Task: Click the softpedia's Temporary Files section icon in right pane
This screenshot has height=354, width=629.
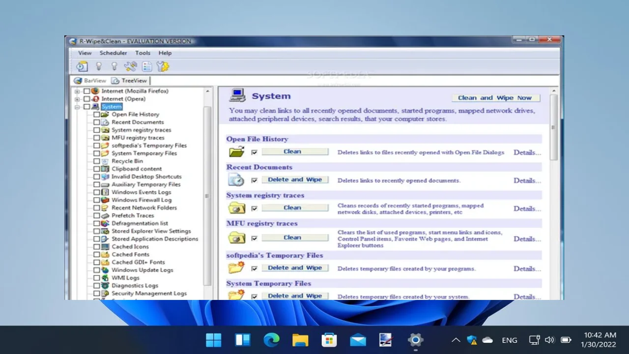Action: [x=236, y=268]
